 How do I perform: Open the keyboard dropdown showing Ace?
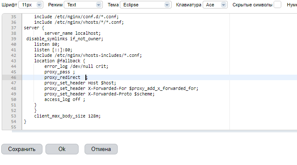215,5
